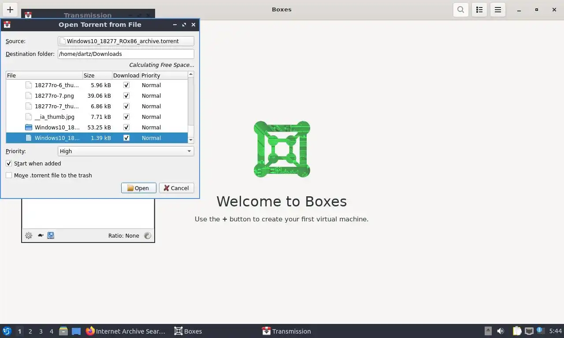The image size is (564, 338).
Task: Click the file list scroll-down arrow
Action: (191, 140)
